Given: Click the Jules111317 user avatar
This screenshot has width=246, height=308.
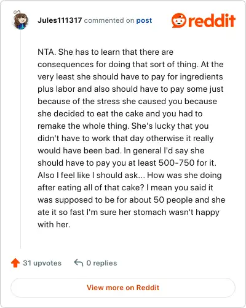Looking at the screenshot, I should coord(20,20).
